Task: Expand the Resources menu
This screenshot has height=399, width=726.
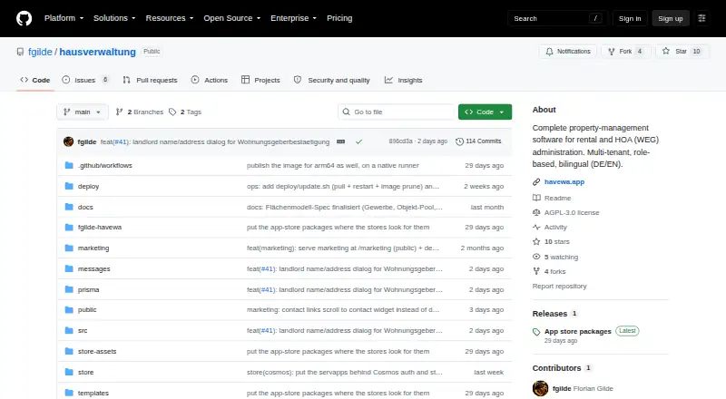Action: coord(170,18)
